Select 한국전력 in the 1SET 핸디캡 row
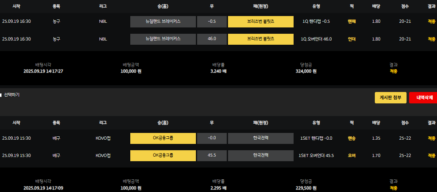This screenshot has height=192, width=437. tap(261, 138)
